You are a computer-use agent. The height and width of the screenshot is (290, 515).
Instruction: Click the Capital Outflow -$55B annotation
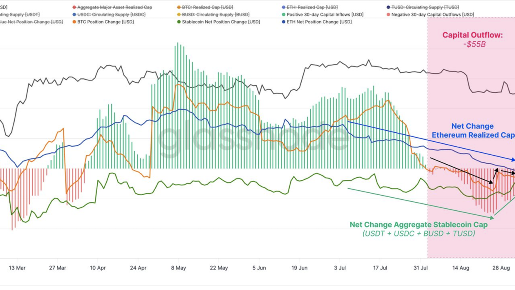[472, 40]
